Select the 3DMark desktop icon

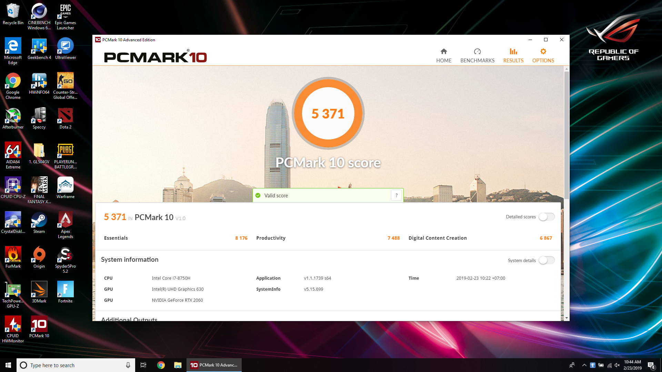[39, 292]
